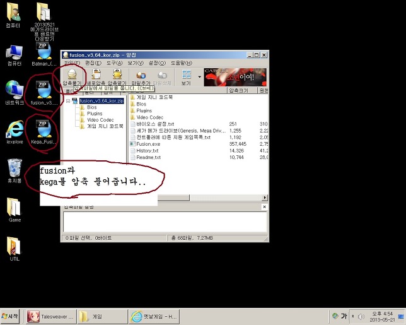The width and height of the screenshot is (406, 325).
Task: Click the 컴퓨터 monitor desktop icon
Action: (x=14, y=56)
